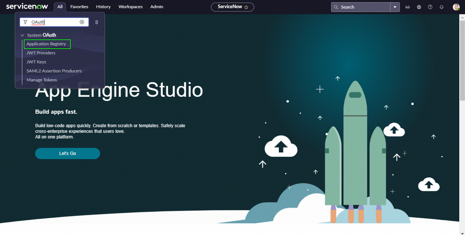Open JWT Keys module
The height and width of the screenshot is (235, 465).
tap(36, 62)
